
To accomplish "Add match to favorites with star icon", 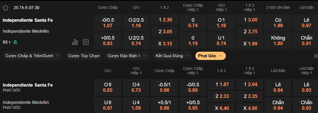I will pyautogui.click(x=5, y=8).
